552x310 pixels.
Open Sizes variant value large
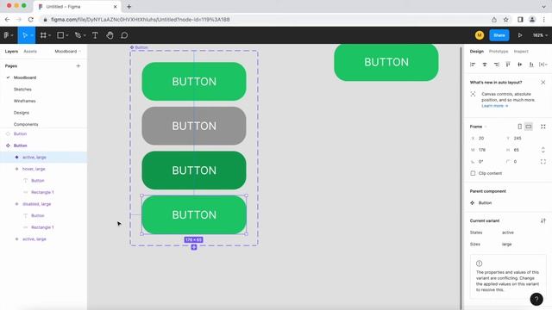point(506,245)
